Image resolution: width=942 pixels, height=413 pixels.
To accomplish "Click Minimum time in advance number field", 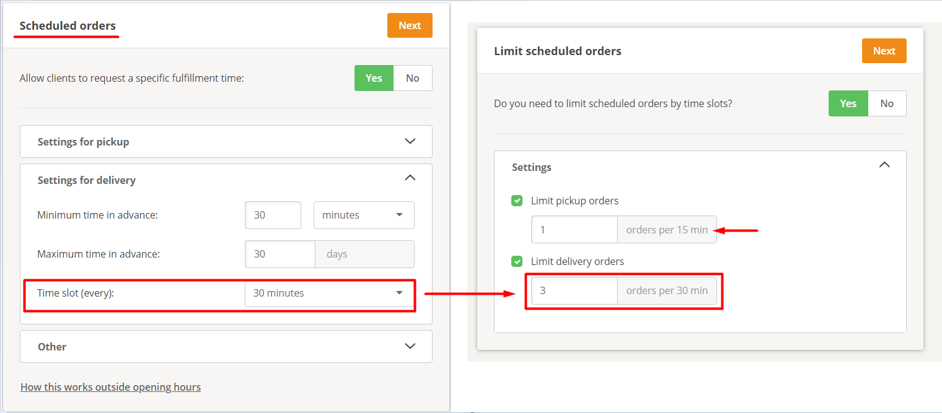I will pyautogui.click(x=273, y=215).
